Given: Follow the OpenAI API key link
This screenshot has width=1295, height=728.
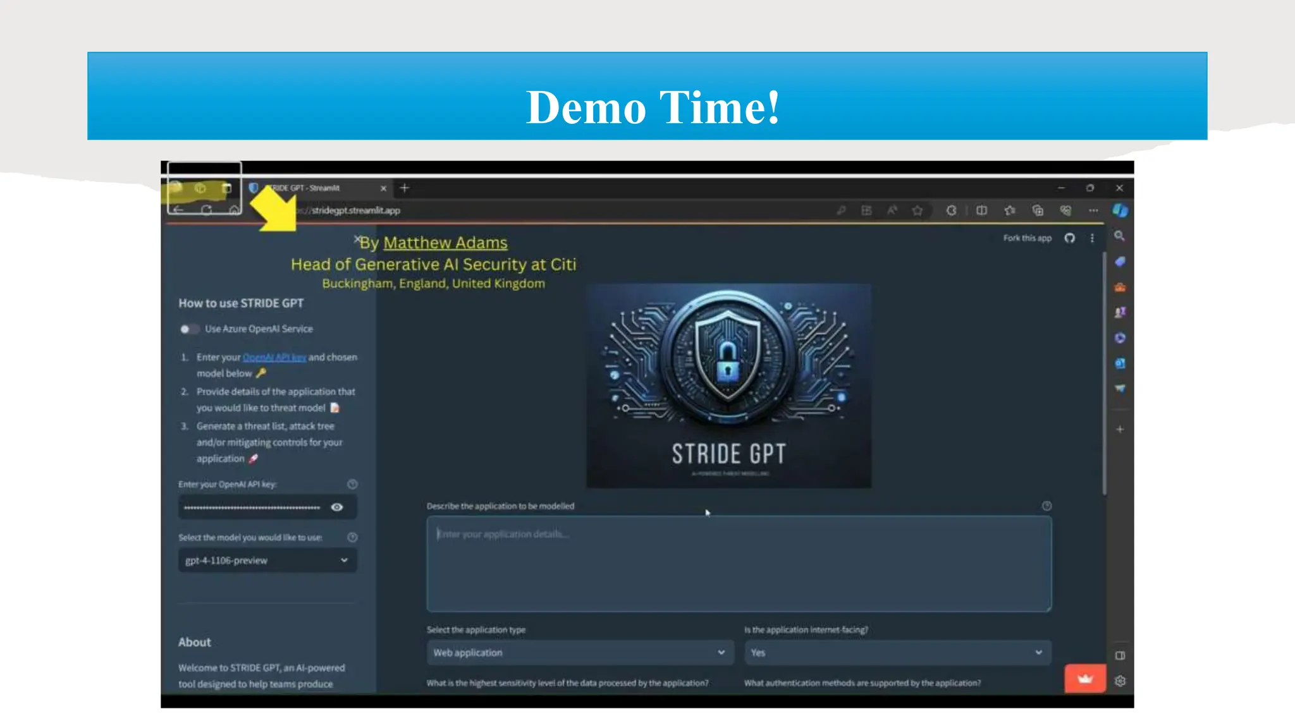Looking at the screenshot, I should pos(274,357).
